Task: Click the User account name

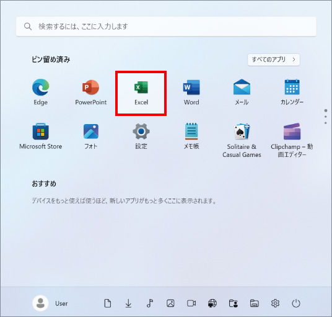Action: pos(61,303)
